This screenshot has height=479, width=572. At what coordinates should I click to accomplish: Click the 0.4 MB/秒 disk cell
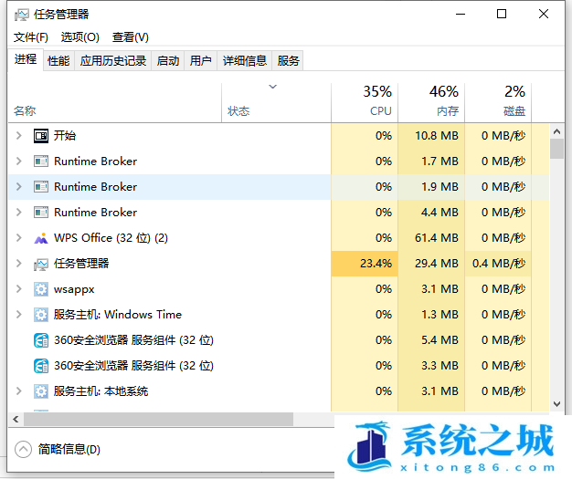498,264
